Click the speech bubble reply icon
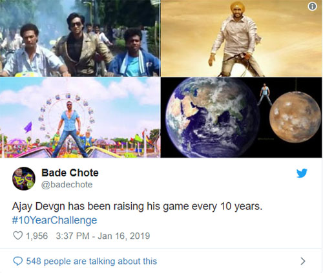This screenshot has height=273, width=323. [18, 261]
